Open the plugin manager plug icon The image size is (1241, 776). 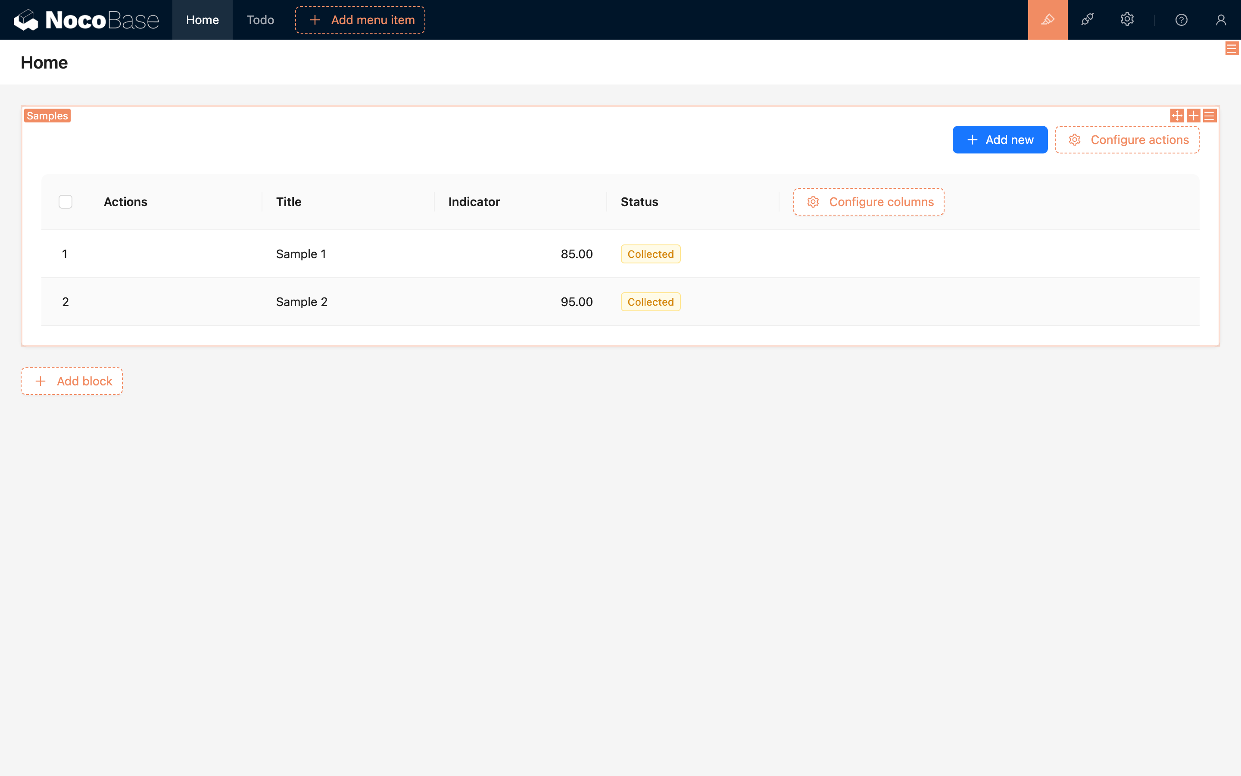click(x=1088, y=19)
